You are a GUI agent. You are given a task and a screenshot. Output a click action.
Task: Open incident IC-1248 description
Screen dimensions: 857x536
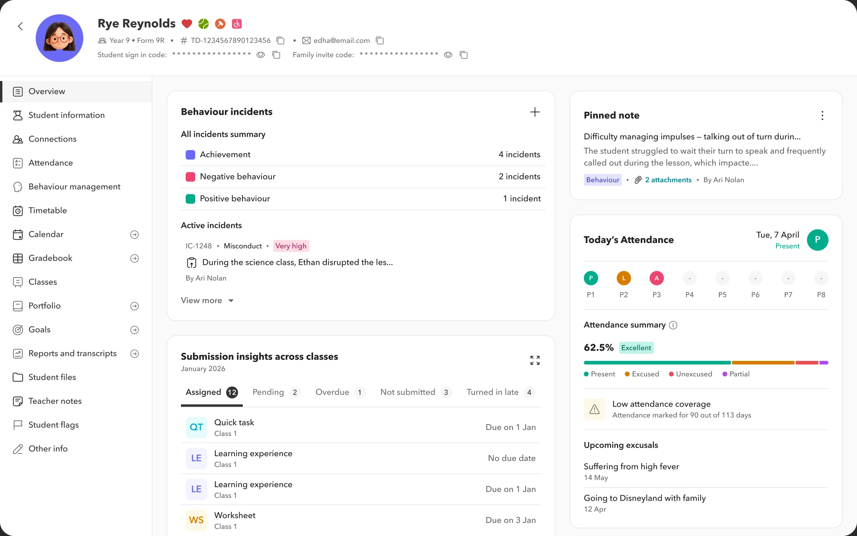pyautogui.click(x=298, y=262)
